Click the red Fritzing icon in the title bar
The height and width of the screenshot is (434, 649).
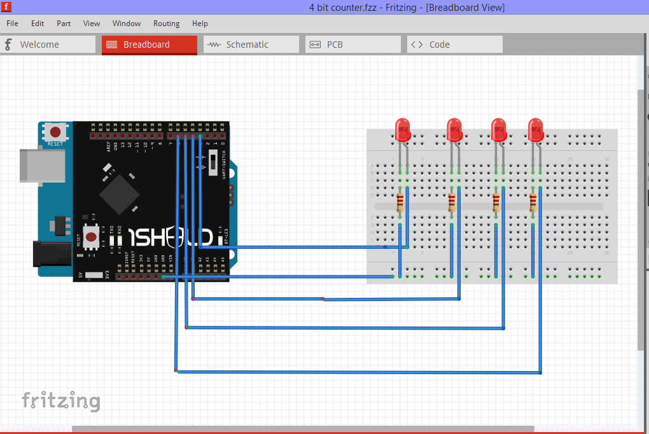[6, 7]
